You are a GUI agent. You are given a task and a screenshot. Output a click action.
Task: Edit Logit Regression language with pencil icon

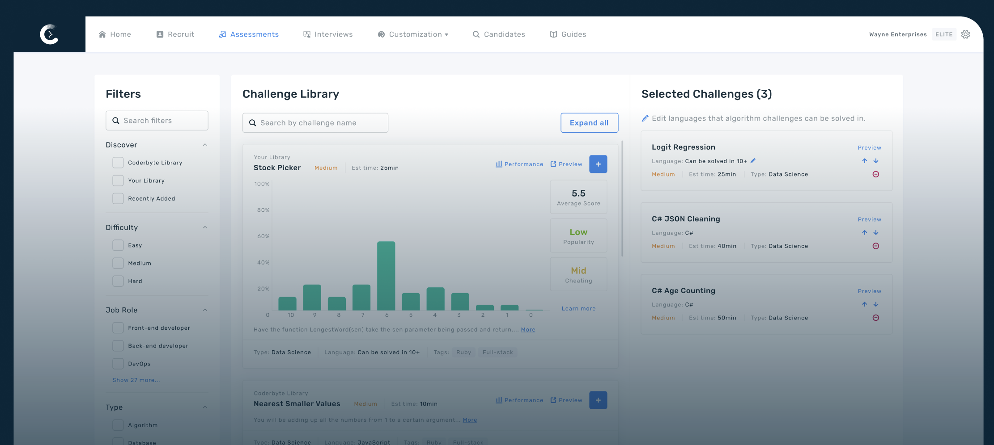[753, 161]
